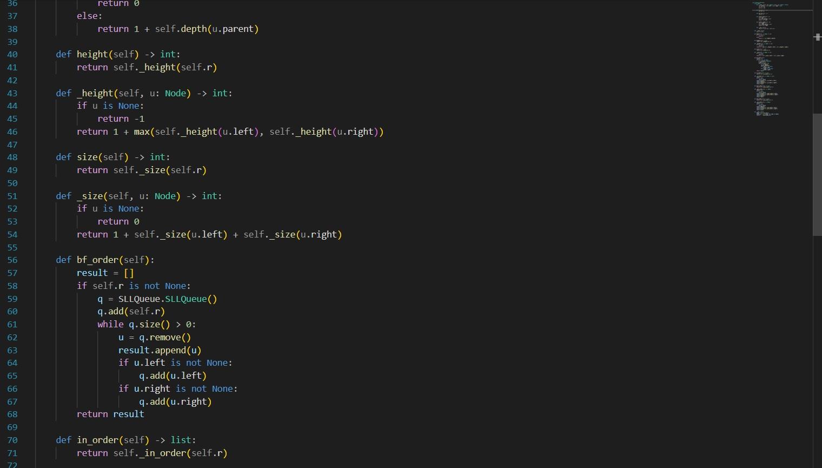The height and width of the screenshot is (468, 822).
Task: Click the 'size' function name on line 48
Action: pos(87,157)
